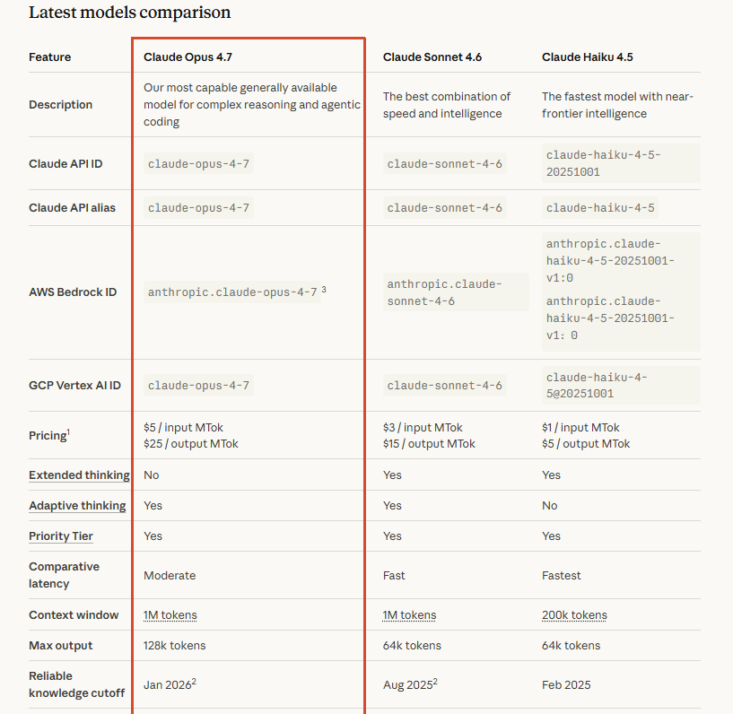The image size is (733, 714).
Task: Click Claude Sonnet 4.6's 1M tokens link
Action: click(x=409, y=615)
